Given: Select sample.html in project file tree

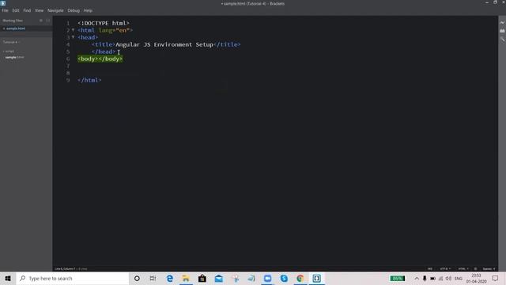Looking at the screenshot, I should pyautogui.click(x=14, y=57).
